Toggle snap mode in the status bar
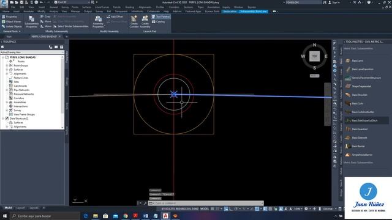This screenshot has height=220, width=392. tap(218, 209)
